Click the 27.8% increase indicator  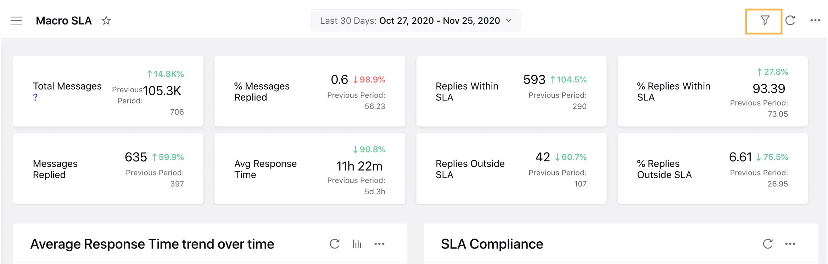pyautogui.click(x=772, y=72)
